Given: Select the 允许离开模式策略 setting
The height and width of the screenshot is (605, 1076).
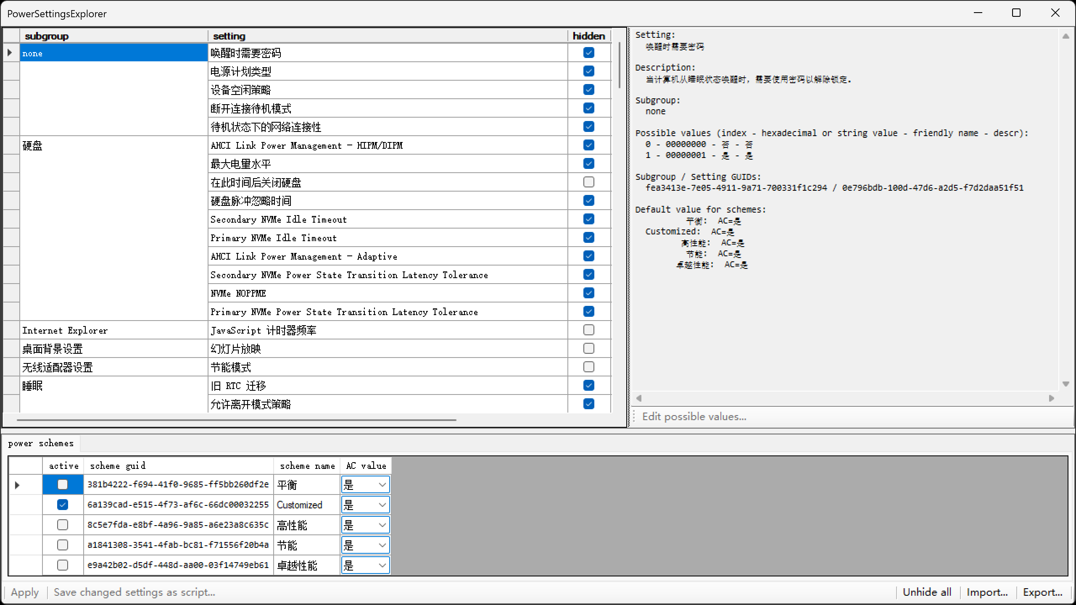Looking at the screenshot, I should pyautogui.click(x=388, y=404).
